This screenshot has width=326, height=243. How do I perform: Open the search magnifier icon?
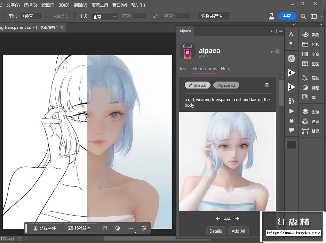click(x=303, y=16)
